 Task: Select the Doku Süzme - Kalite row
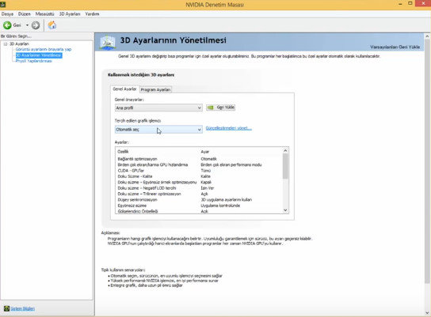[199, 176]
